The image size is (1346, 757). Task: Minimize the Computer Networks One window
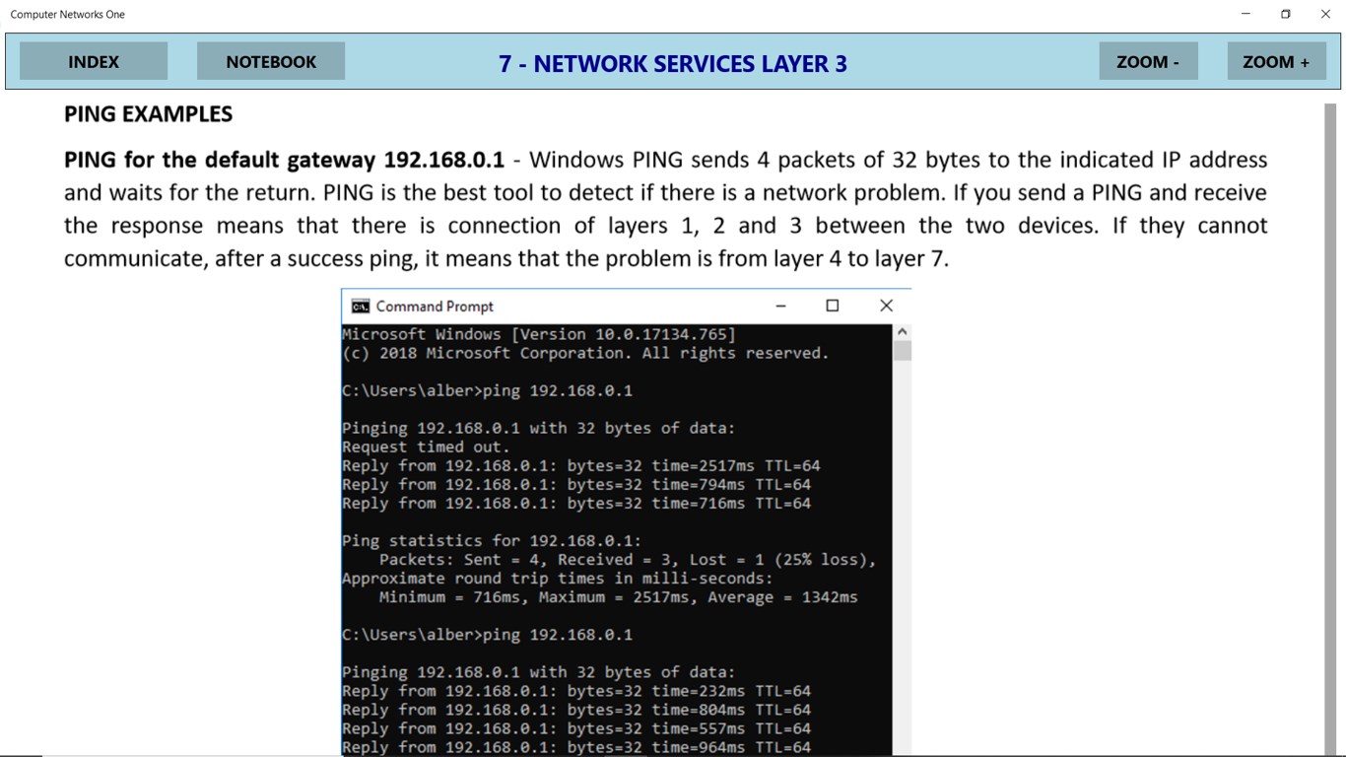point(1245,14)
